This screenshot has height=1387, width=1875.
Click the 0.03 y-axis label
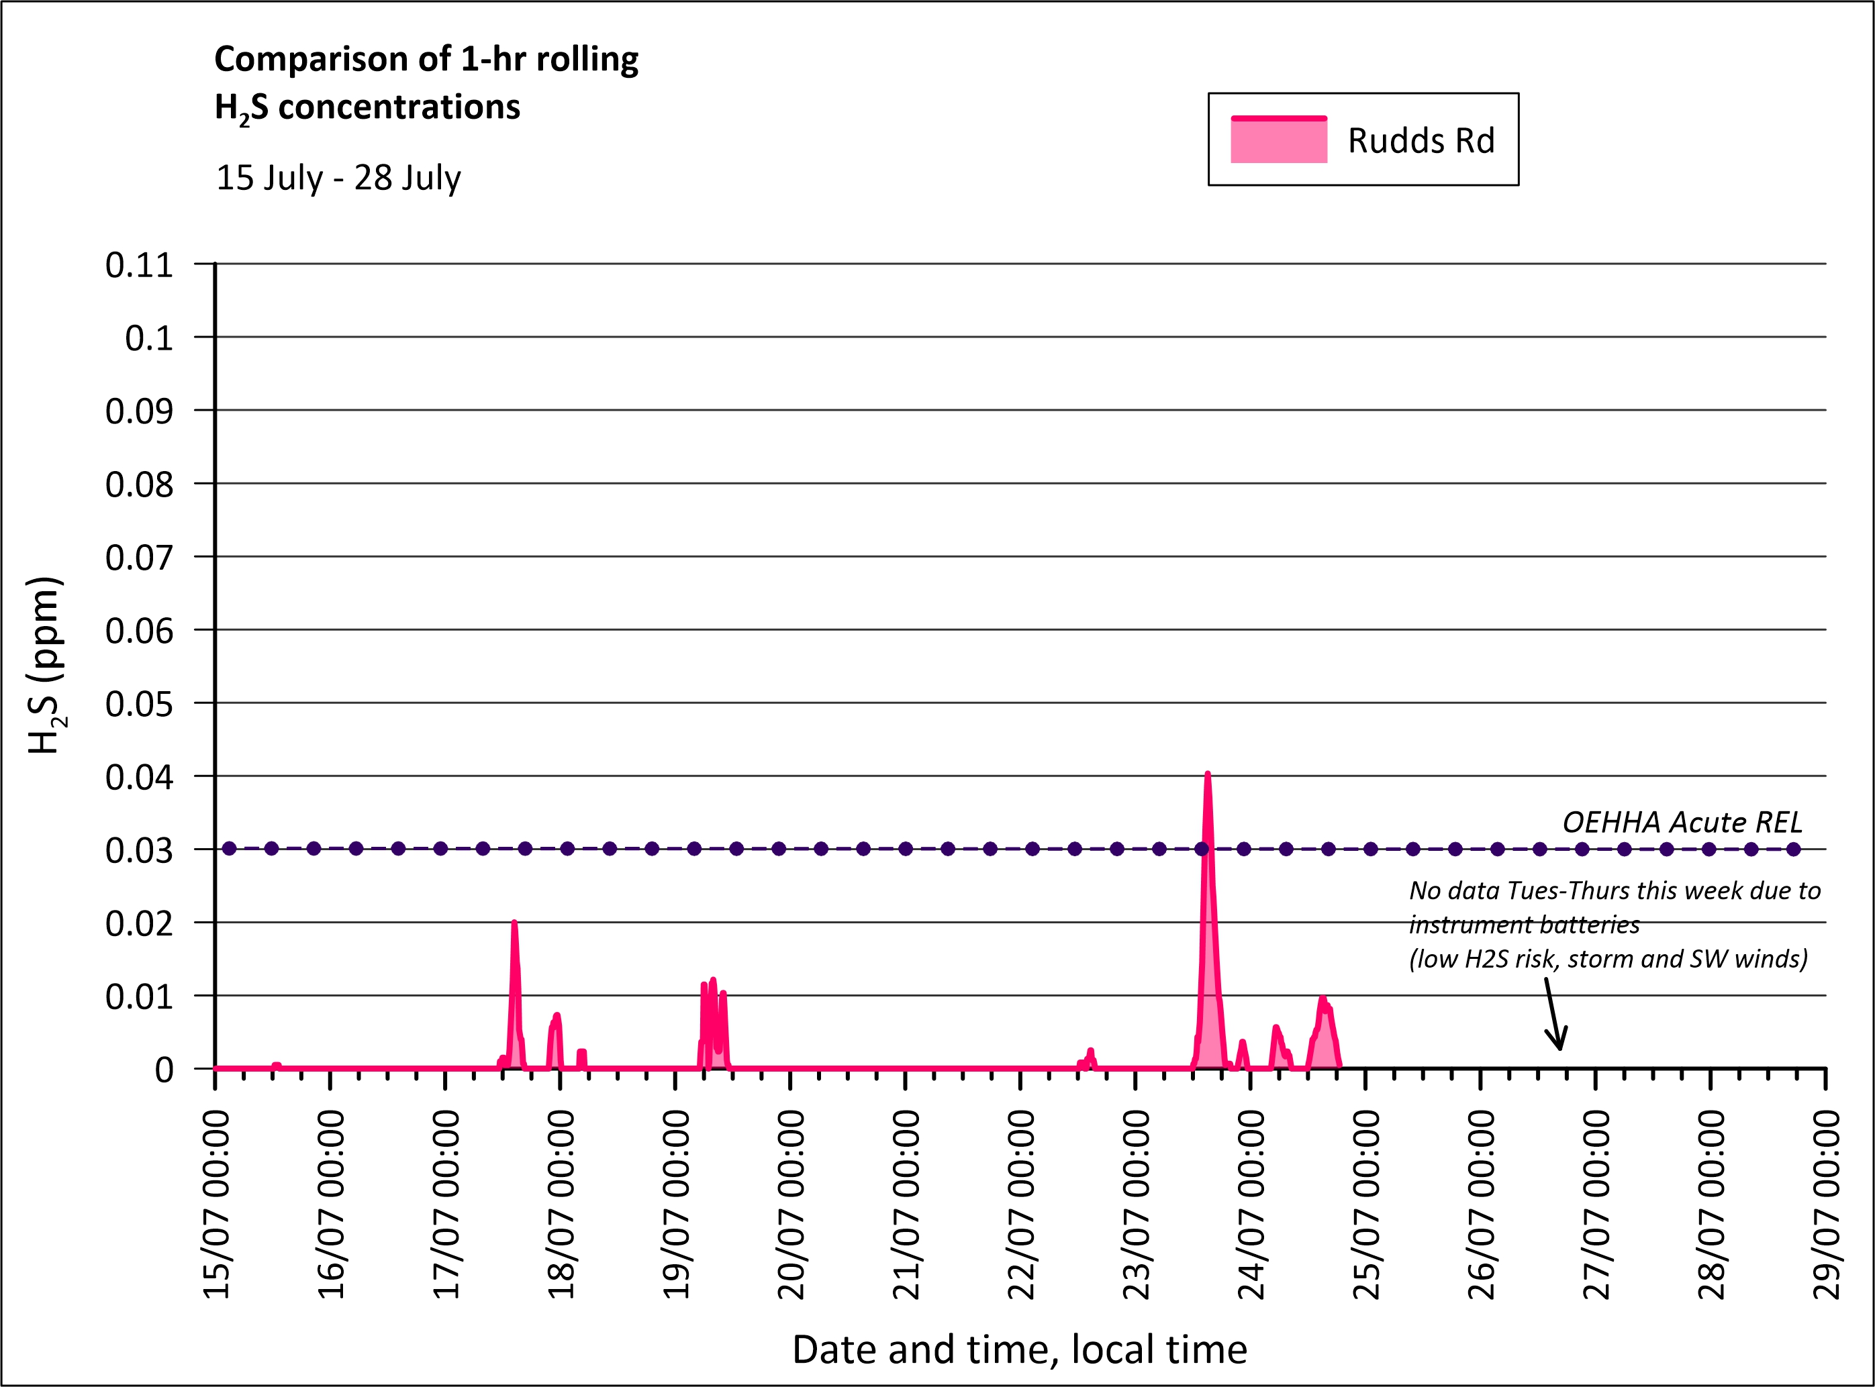pyautogui.click(x=140, y=850)
